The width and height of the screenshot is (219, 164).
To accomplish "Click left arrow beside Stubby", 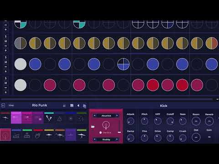I will tap(94, 139).
